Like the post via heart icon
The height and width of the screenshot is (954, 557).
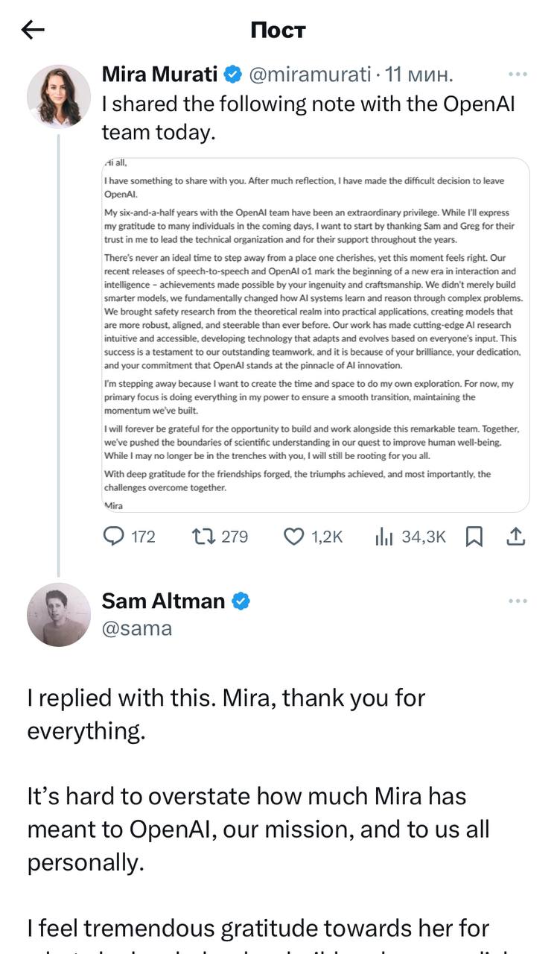coord(295,537)
